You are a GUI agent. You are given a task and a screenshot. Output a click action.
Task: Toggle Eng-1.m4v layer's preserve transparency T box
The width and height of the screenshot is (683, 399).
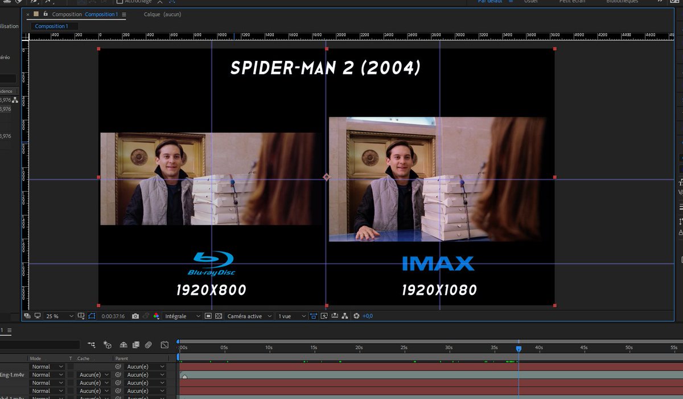pos(71,375)
